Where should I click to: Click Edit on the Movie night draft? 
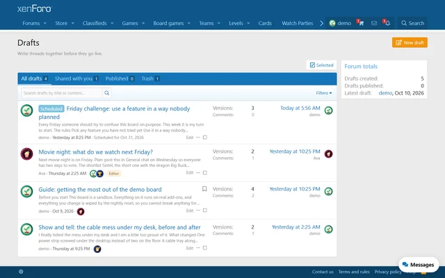190,173
